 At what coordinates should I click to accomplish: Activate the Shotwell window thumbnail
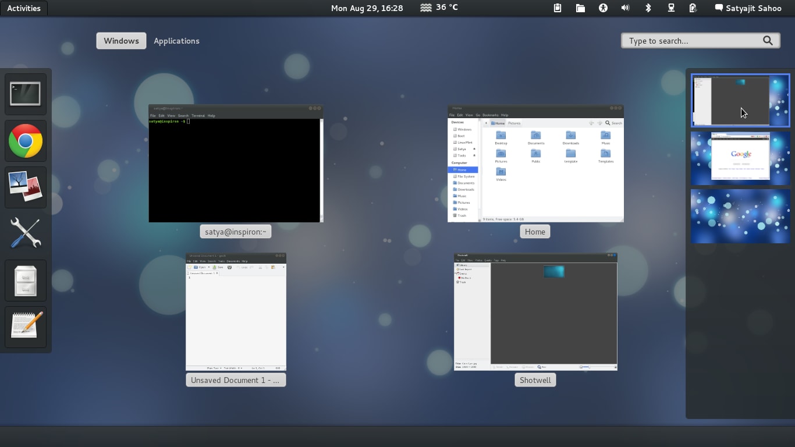535,311
